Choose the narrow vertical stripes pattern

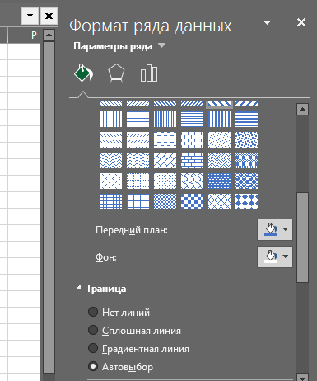click(165, 120)
